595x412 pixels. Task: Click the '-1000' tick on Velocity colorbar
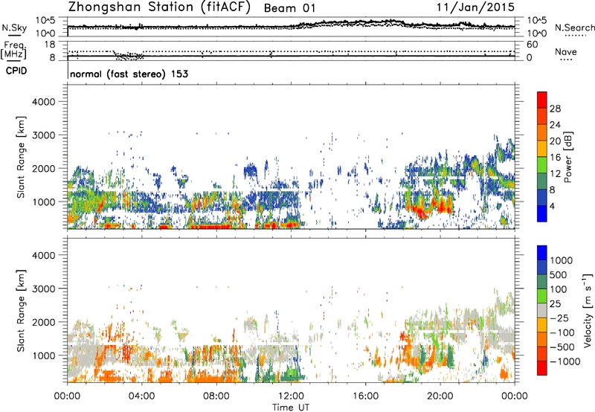coord(565,361)
